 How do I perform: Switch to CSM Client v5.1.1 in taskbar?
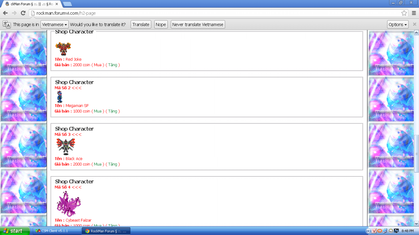[57, 231]
